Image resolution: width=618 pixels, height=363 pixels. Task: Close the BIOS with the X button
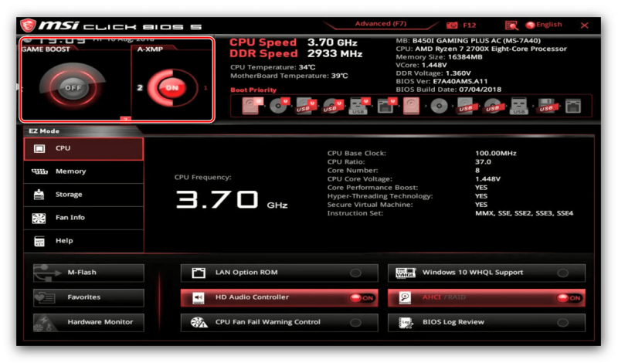point(584,25)
